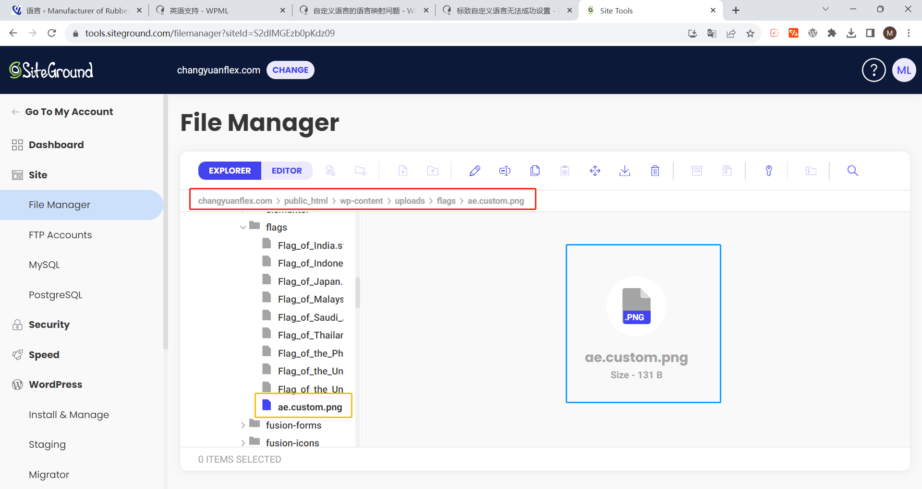Click the Edit pencil icon
This screenshot has width=922, height=489.
coord(475,171)
